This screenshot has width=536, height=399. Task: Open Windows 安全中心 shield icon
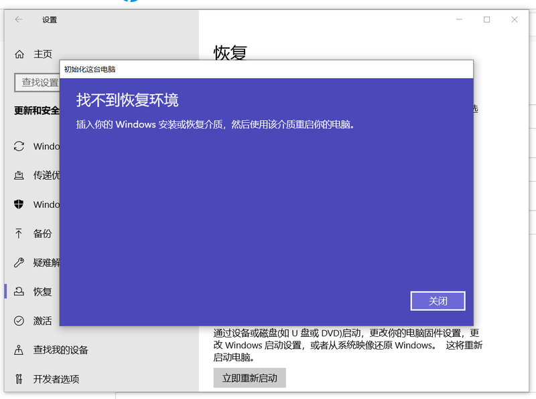(19, 205)
